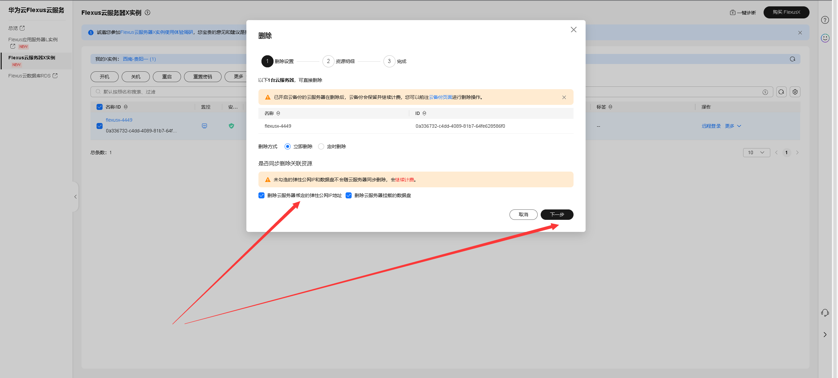Sort by 标签 column
Viewport: 838px width, 378px height.
tap(610, 107)
